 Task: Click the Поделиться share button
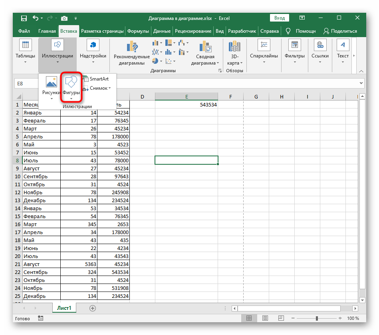tap(340, 31)
